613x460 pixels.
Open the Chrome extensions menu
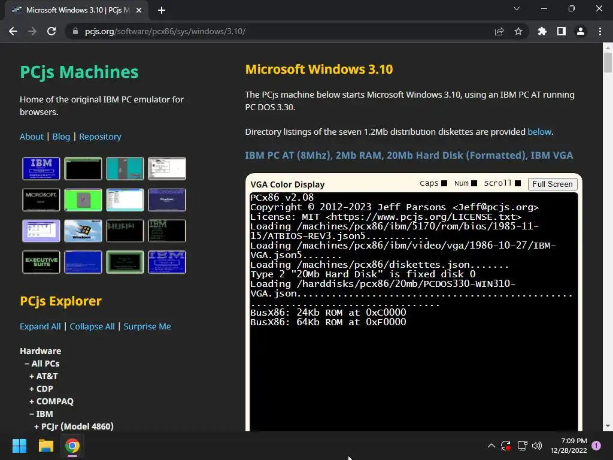[542, 31]
